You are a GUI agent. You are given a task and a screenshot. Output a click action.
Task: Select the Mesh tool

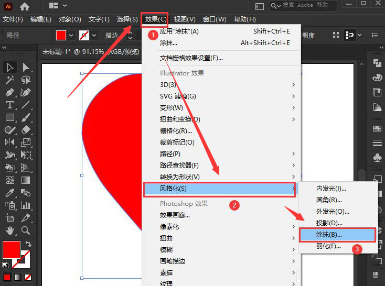(x=10, y=180)
